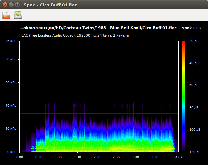Click the Open file folder icon
The image size is (208, 165).
point(6,15)
